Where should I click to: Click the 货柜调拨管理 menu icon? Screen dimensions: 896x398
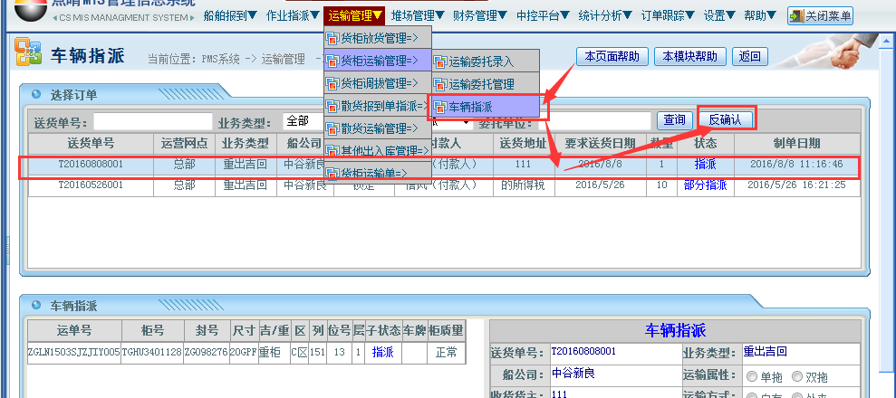click(332, 84)
